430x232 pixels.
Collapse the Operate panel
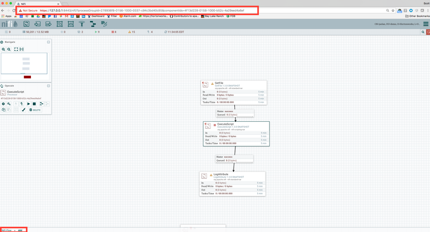(x=49, y=86)
